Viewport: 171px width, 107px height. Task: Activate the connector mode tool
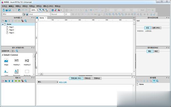click(x=46, y=10)
